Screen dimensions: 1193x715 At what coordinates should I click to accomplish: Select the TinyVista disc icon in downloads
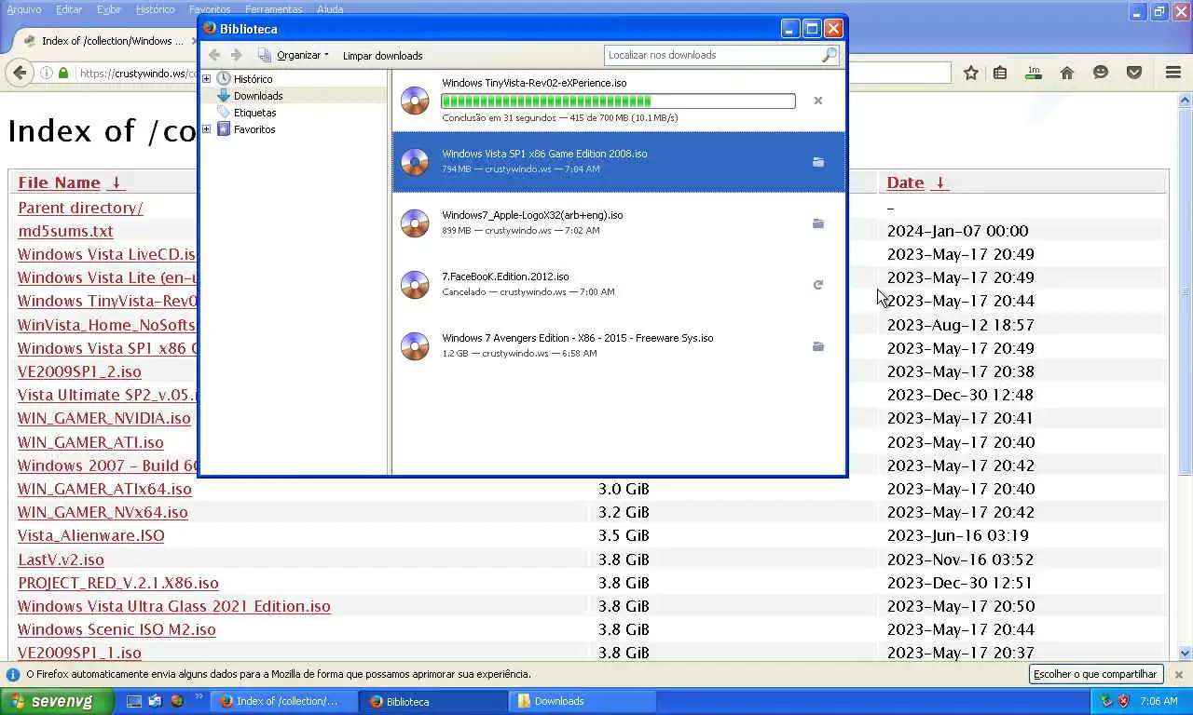(415, 101)
